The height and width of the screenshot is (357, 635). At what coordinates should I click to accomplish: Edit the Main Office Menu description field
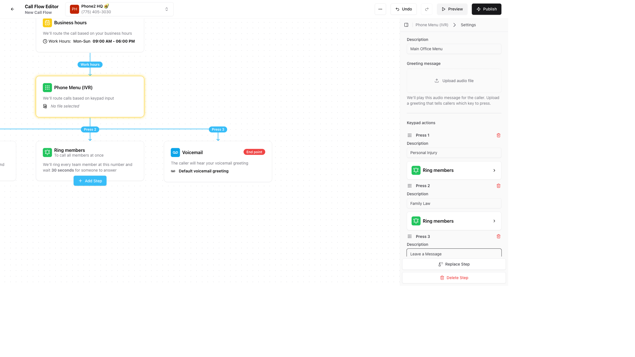click(454, 49)
